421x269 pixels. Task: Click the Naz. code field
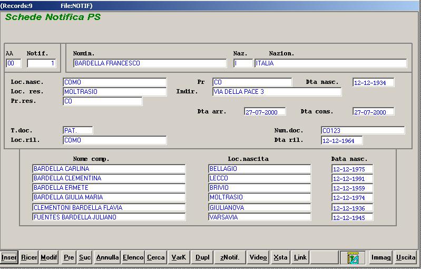coord(243,63)
